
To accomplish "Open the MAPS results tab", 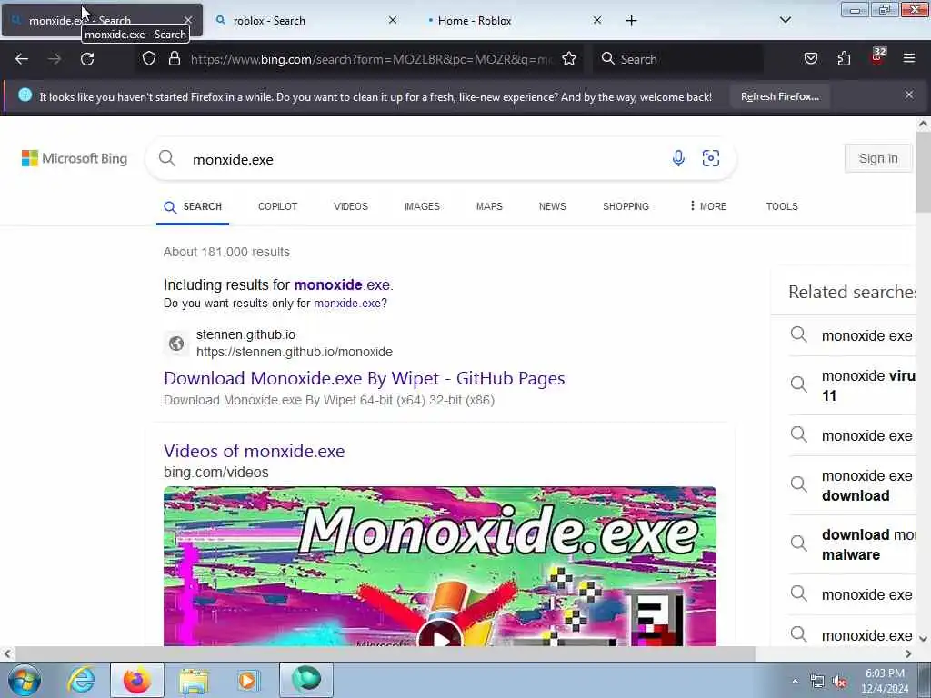I will click(489, 206).
